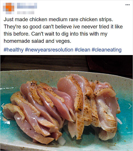Click the 'this before. Can't wait' text line

coord(56,34)
